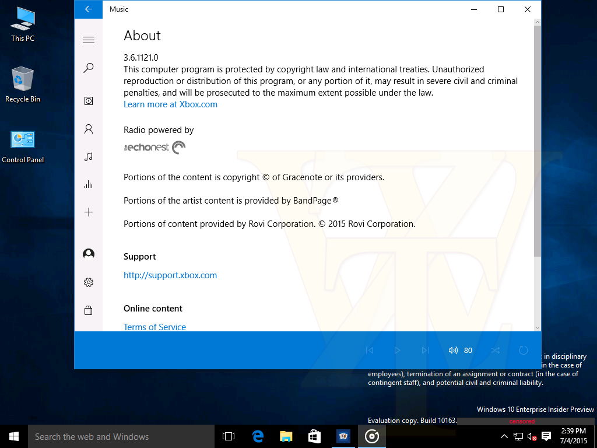This screenshot has height=448, width=597.
Task: Open the Terms of Service link
Action: [x=154, y=327]
